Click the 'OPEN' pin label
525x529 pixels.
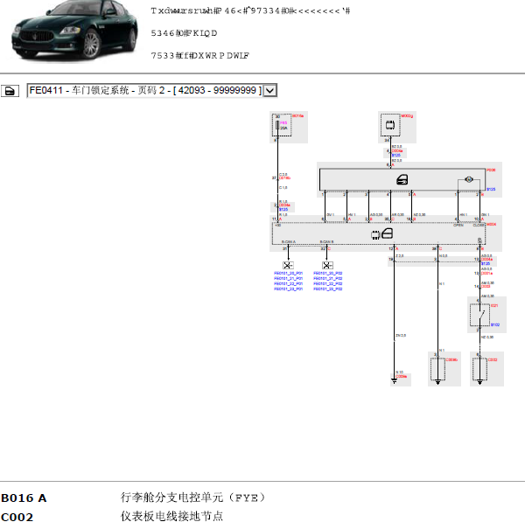(458, 225)
